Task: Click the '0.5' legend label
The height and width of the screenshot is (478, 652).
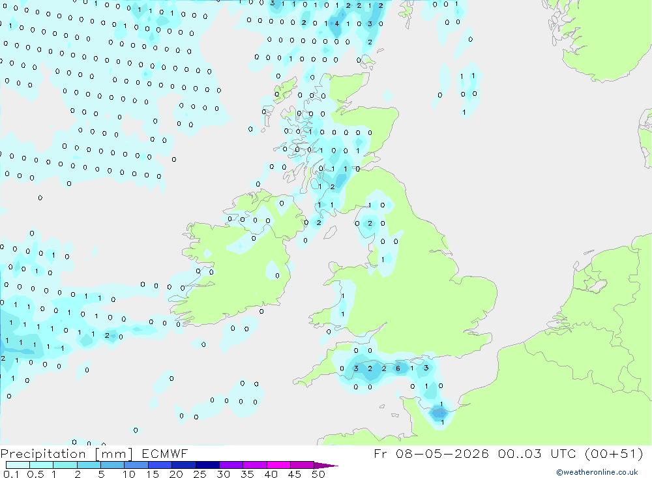Action: click(35, 474)
